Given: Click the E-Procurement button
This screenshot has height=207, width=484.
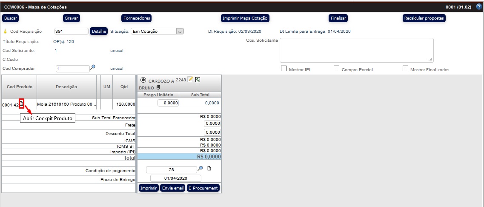Looking at the screenshot, I should 203,188.
